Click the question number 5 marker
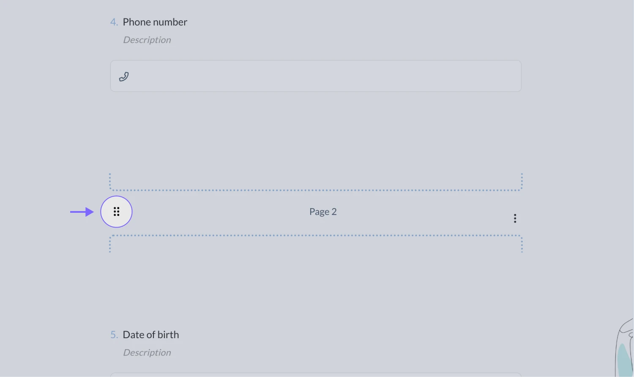The width and height of the screenshot is (634, 377). pyautogui.click(x=114, y=335)
